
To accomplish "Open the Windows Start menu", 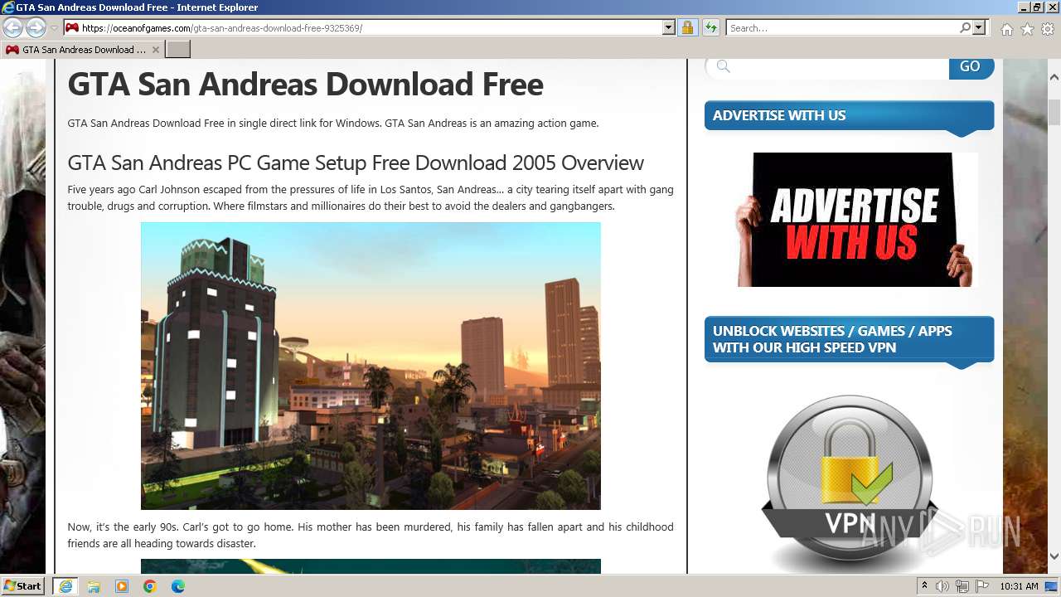I will (x=22, y=585).
